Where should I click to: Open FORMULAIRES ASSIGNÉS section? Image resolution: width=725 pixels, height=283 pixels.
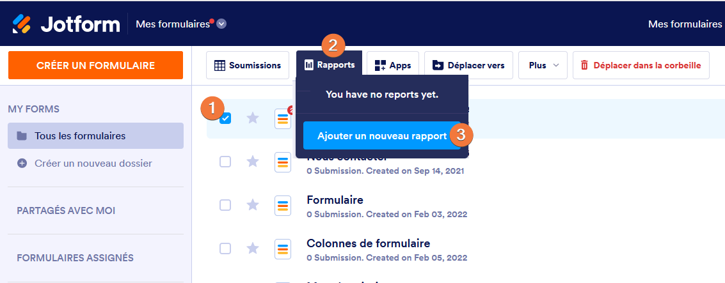75,257
